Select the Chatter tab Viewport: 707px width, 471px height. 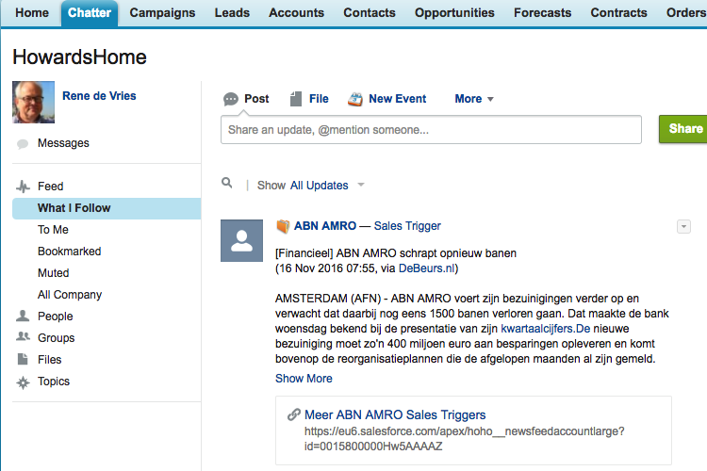point(90,13)
